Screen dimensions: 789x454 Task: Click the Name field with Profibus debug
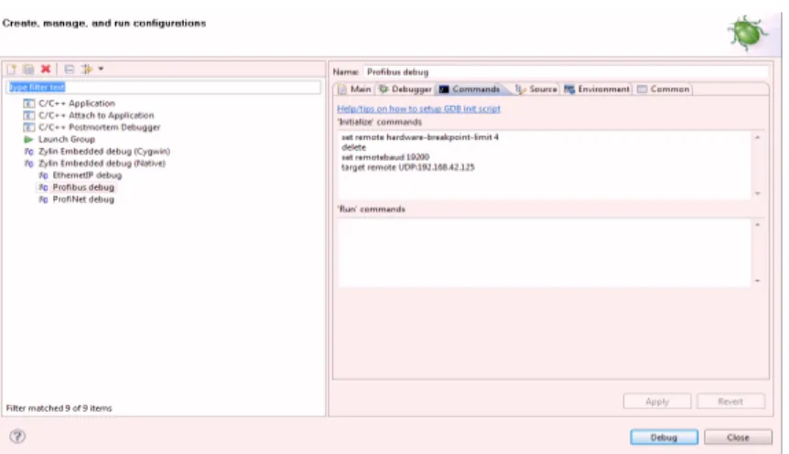pyautogui.click(x=566, y=72)
